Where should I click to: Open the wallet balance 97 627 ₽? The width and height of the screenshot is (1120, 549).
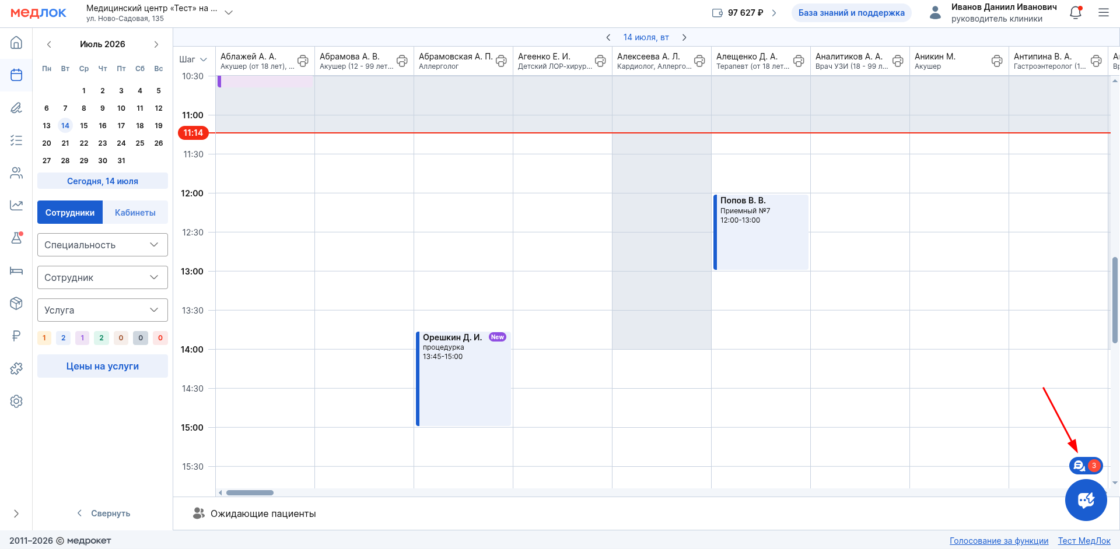coord(744,13)
